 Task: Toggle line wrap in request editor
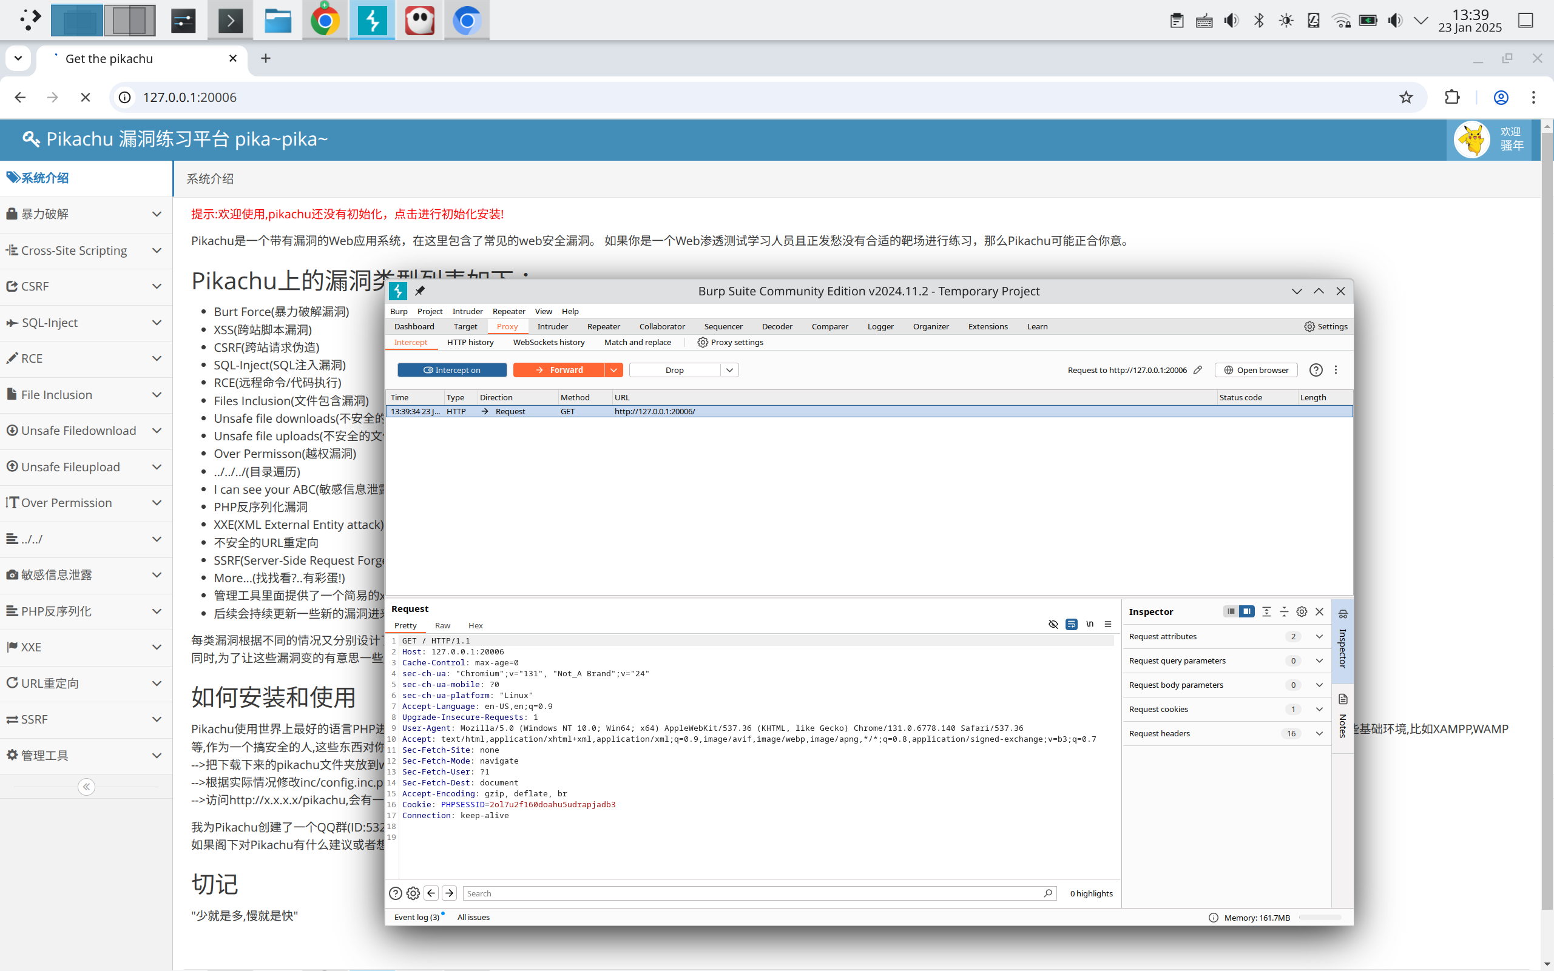pyautogui.click(x=1071, y=624)
